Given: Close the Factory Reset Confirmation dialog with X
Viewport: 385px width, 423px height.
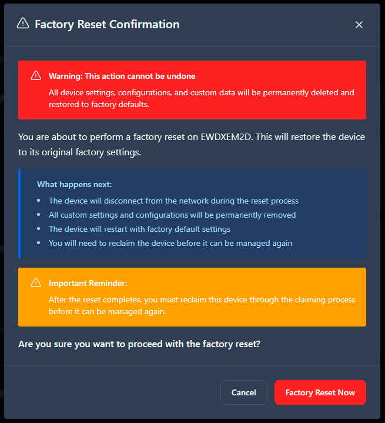Looking at the screenshot, I should coord(359,25).
